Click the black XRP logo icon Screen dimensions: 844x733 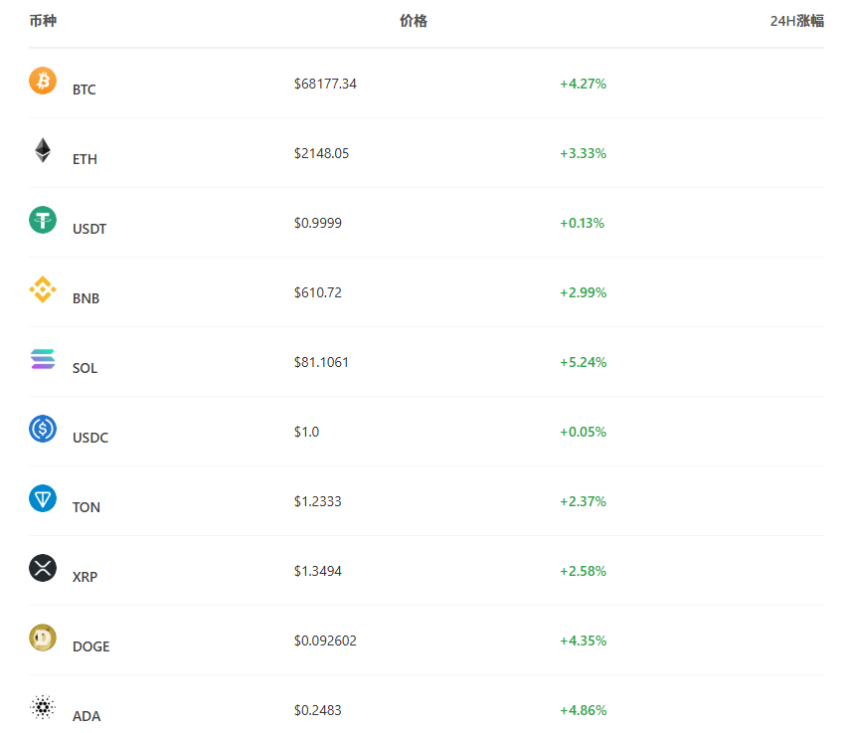tap(43, 568)
